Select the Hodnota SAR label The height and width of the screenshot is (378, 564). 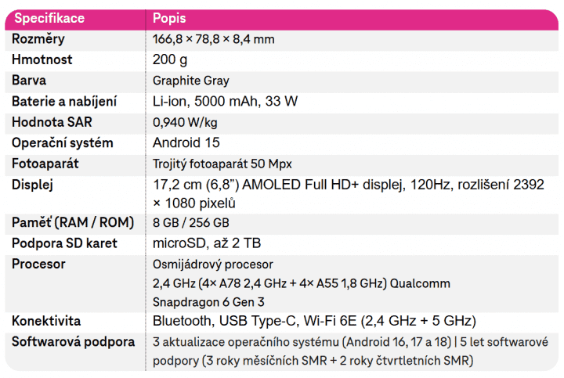point(52,122)
